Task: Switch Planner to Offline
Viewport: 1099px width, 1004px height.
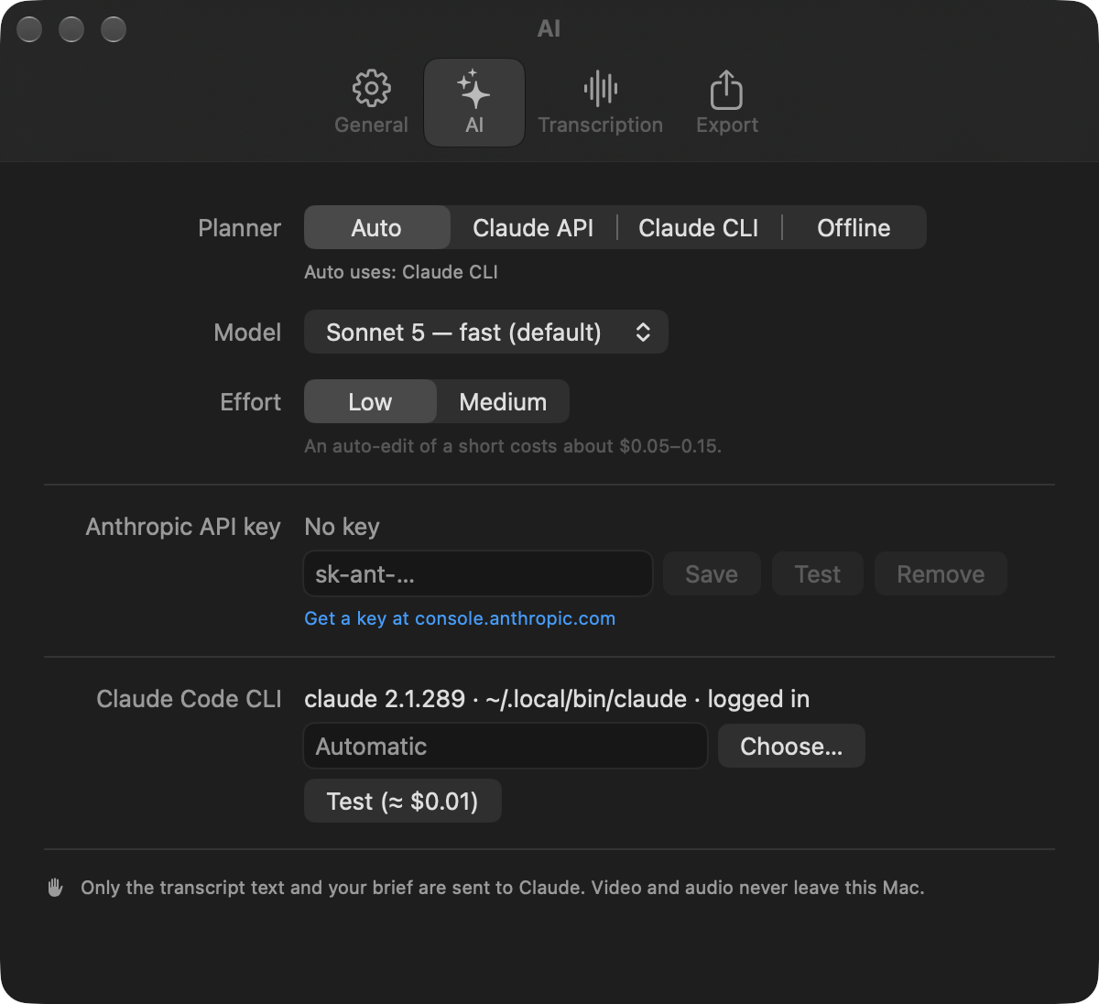Action: coord(854,228)
